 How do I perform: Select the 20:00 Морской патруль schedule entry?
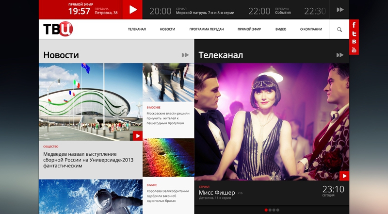pyautogui.click(x=192, y=11)
